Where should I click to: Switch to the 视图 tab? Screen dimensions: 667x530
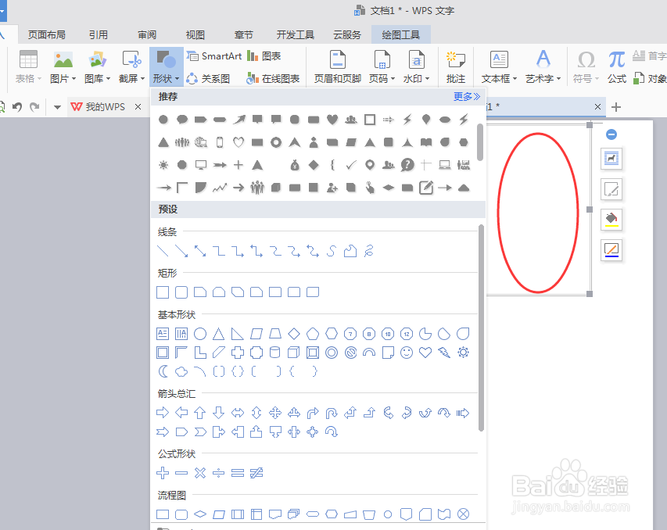click(195, 35)
